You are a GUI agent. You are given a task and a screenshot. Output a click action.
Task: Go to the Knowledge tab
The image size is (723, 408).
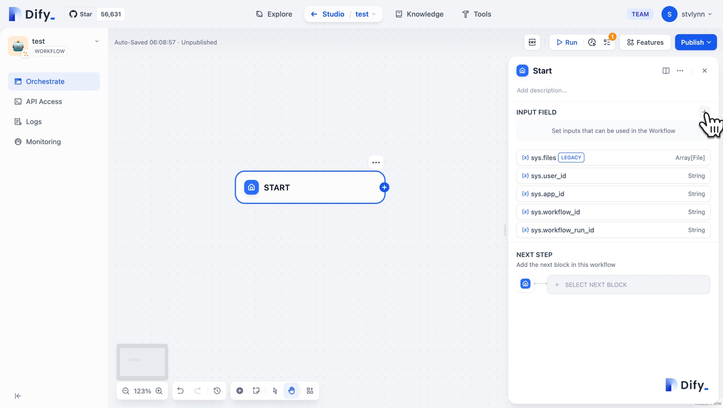(x=420, y=14)
